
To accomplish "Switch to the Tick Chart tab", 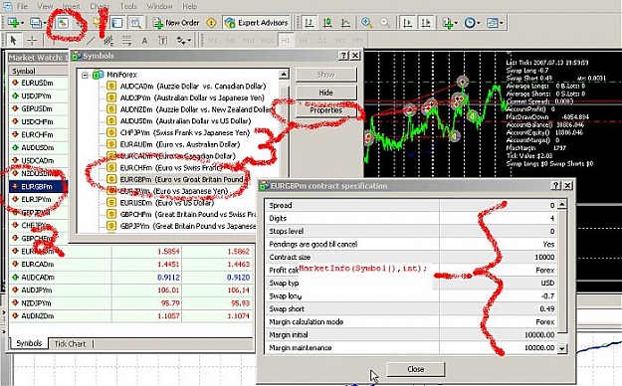I will tap(70, 344).
